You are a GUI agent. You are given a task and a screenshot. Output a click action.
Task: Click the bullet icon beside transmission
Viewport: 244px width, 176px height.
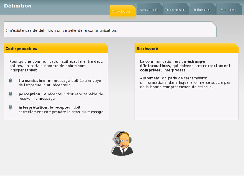coord(11,81)
